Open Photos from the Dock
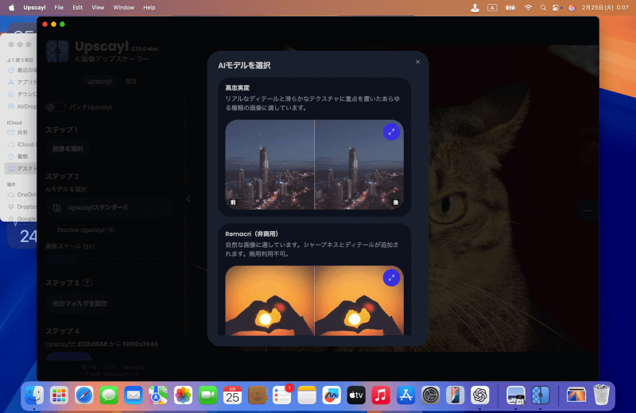Screen dimensions: 636x413 [x=183, y=395]
